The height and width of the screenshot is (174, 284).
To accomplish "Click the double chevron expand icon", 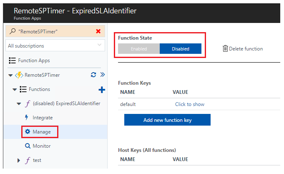I will [103, 75].
